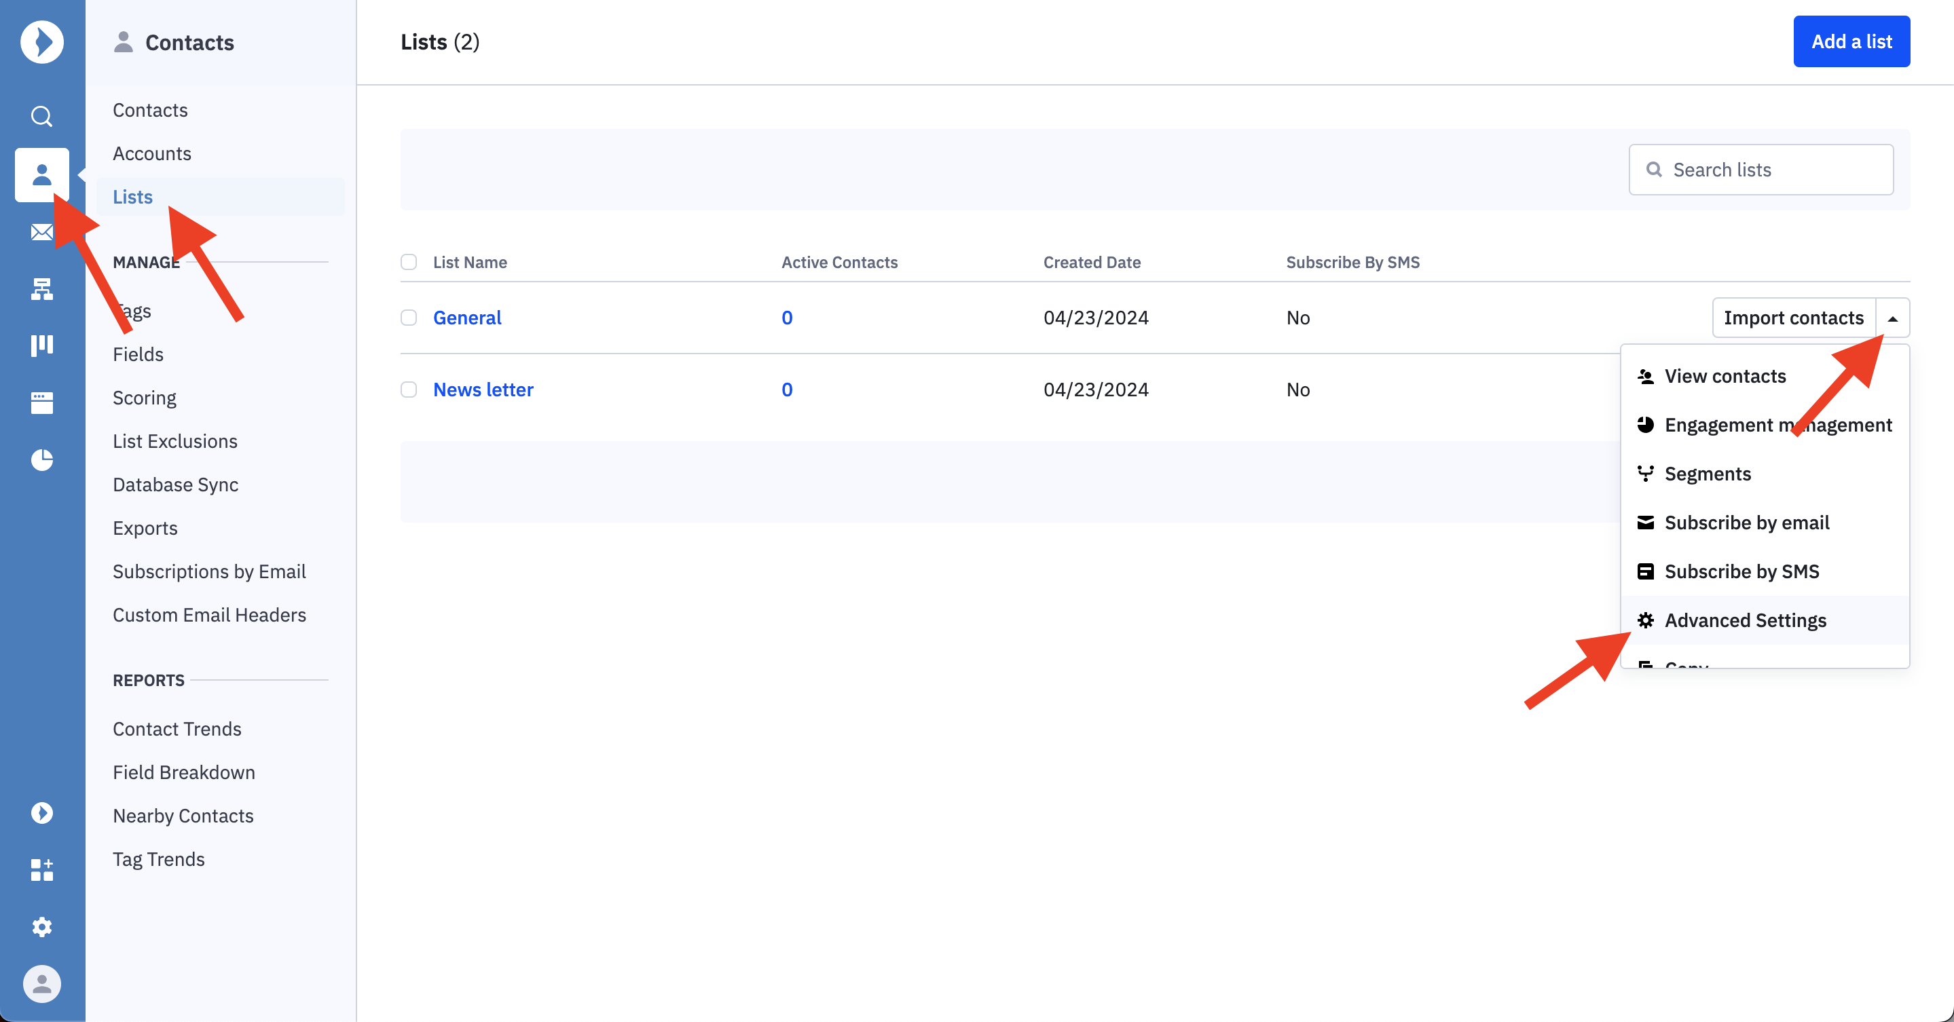Open Tag Trends report
The height and width of the screenshot is (1022, 1954).
pyautogui.click(x=159, y=859)
